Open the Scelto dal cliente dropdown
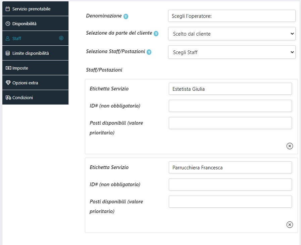The width and height of the screenshot is (301, 245). coord(232,34)
